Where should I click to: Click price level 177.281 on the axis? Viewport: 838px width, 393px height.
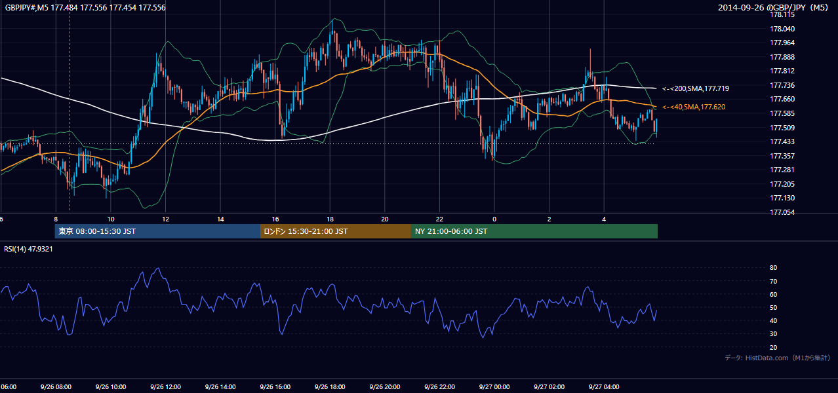point(782,170)
